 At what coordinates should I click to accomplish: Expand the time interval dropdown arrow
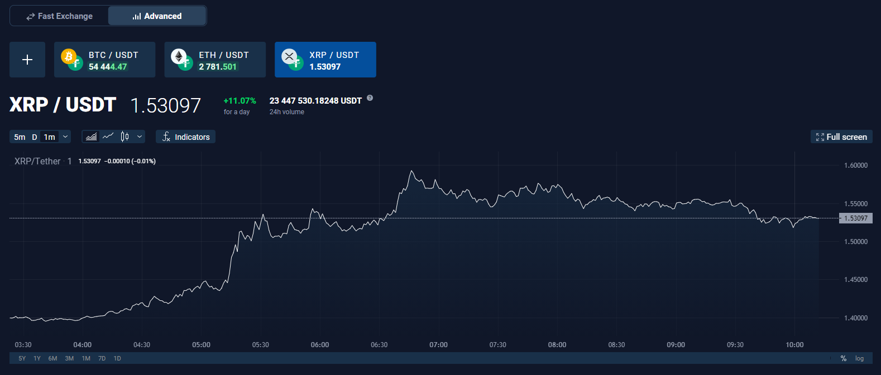(65, 137)
